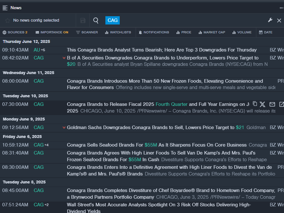Image resolution: width=284 pixels, height=213 pixels.
Task: Open the Volume filter
Action: pos(242,32)
